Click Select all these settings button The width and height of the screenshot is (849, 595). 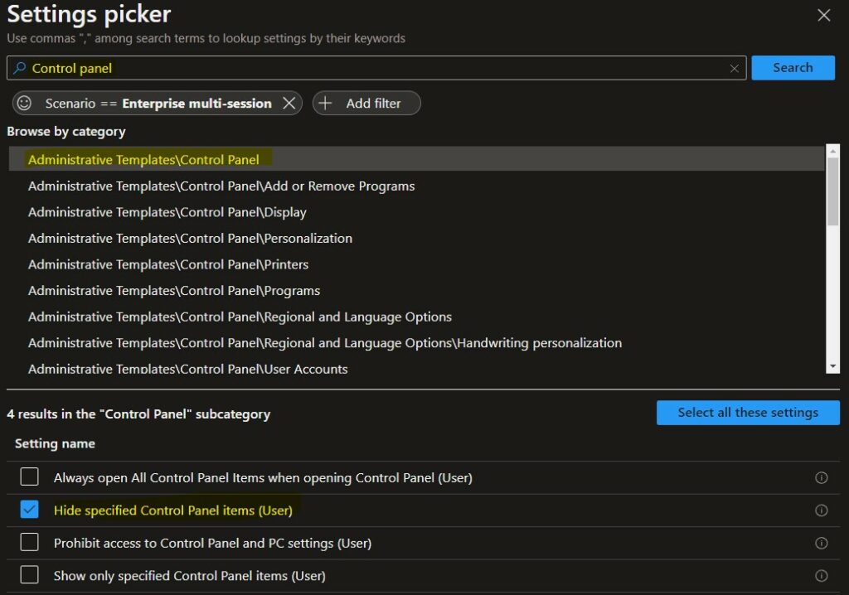[747, 413]
